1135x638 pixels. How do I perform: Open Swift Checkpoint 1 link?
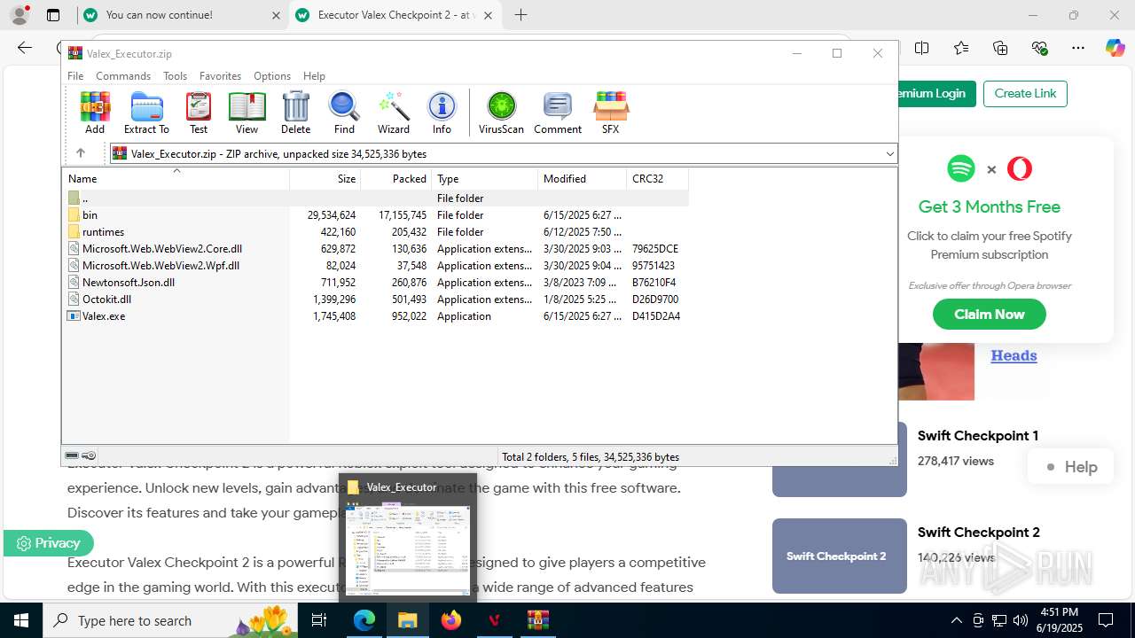tap(978, 435)
